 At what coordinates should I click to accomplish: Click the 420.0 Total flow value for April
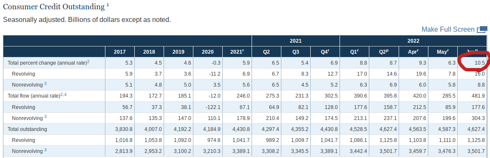pos(419,96)
